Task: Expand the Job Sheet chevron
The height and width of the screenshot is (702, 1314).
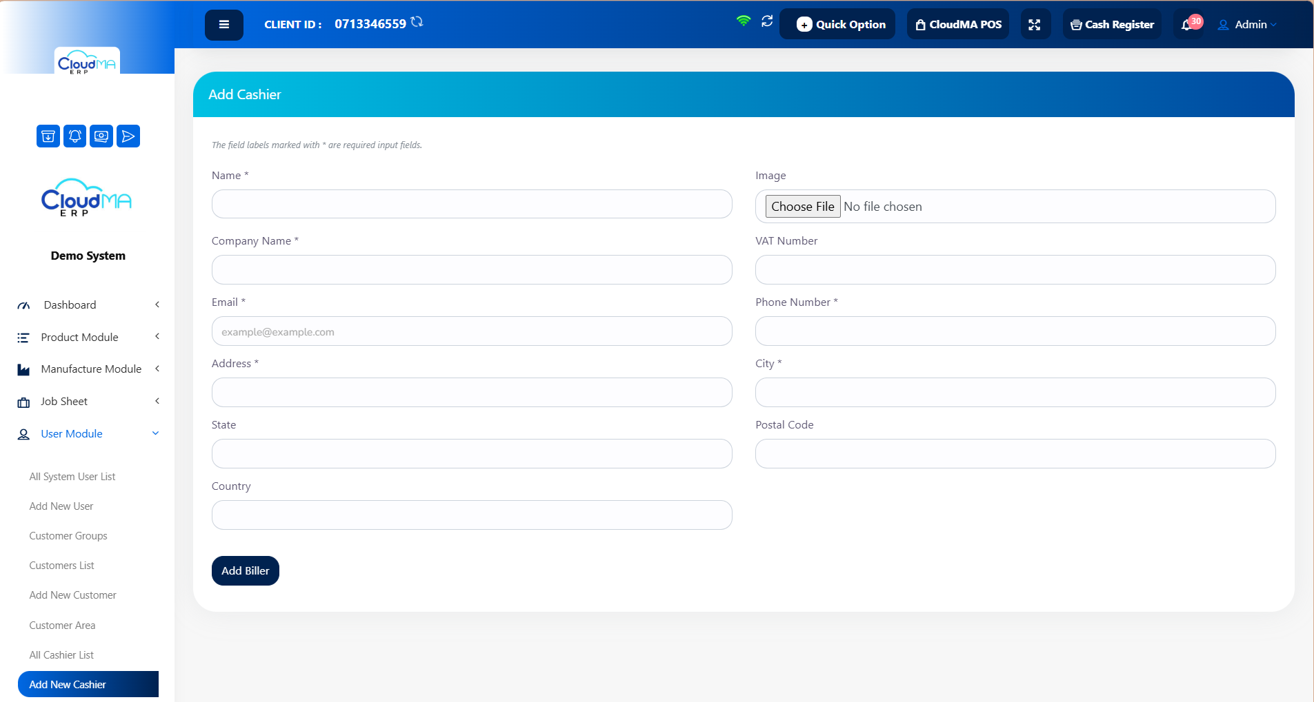Action: (157, 401)
